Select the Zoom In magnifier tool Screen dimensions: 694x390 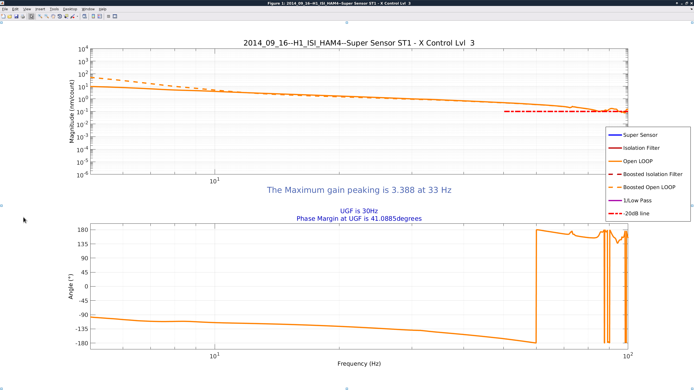(x=40, y=17)
